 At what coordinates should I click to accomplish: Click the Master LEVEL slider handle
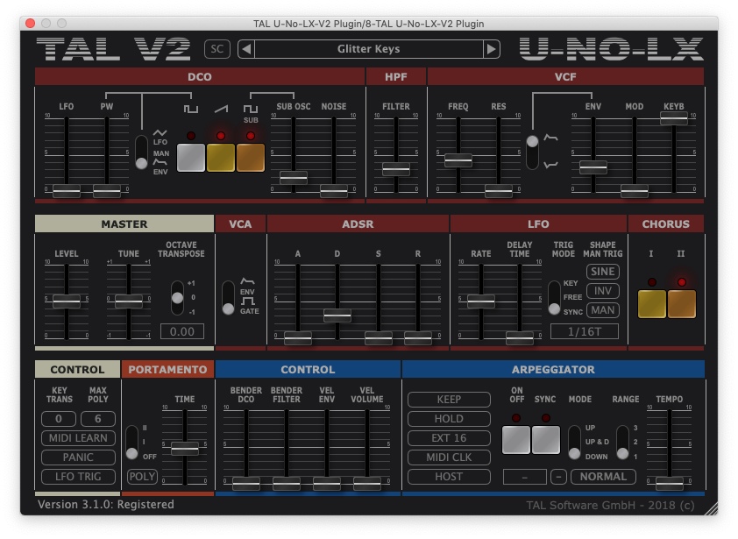pos(67,301)
